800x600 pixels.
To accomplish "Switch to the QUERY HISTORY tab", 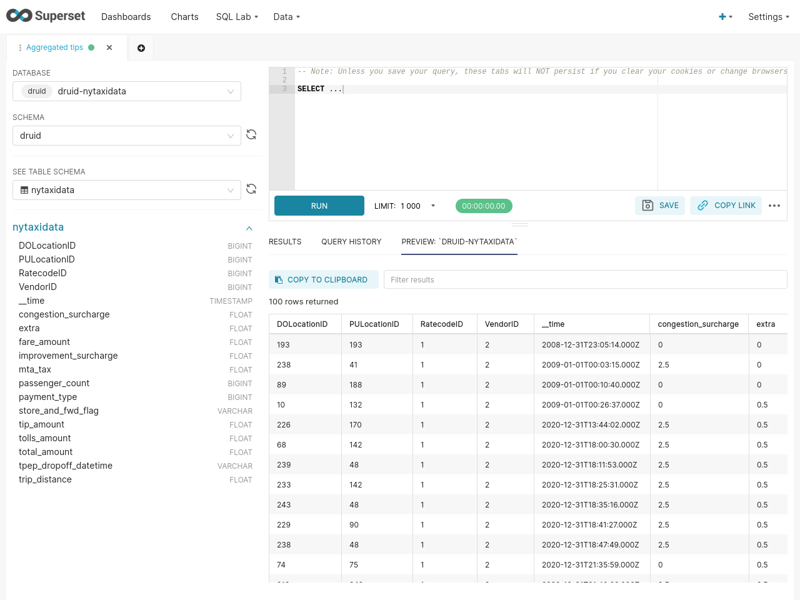I will point(351,242).
